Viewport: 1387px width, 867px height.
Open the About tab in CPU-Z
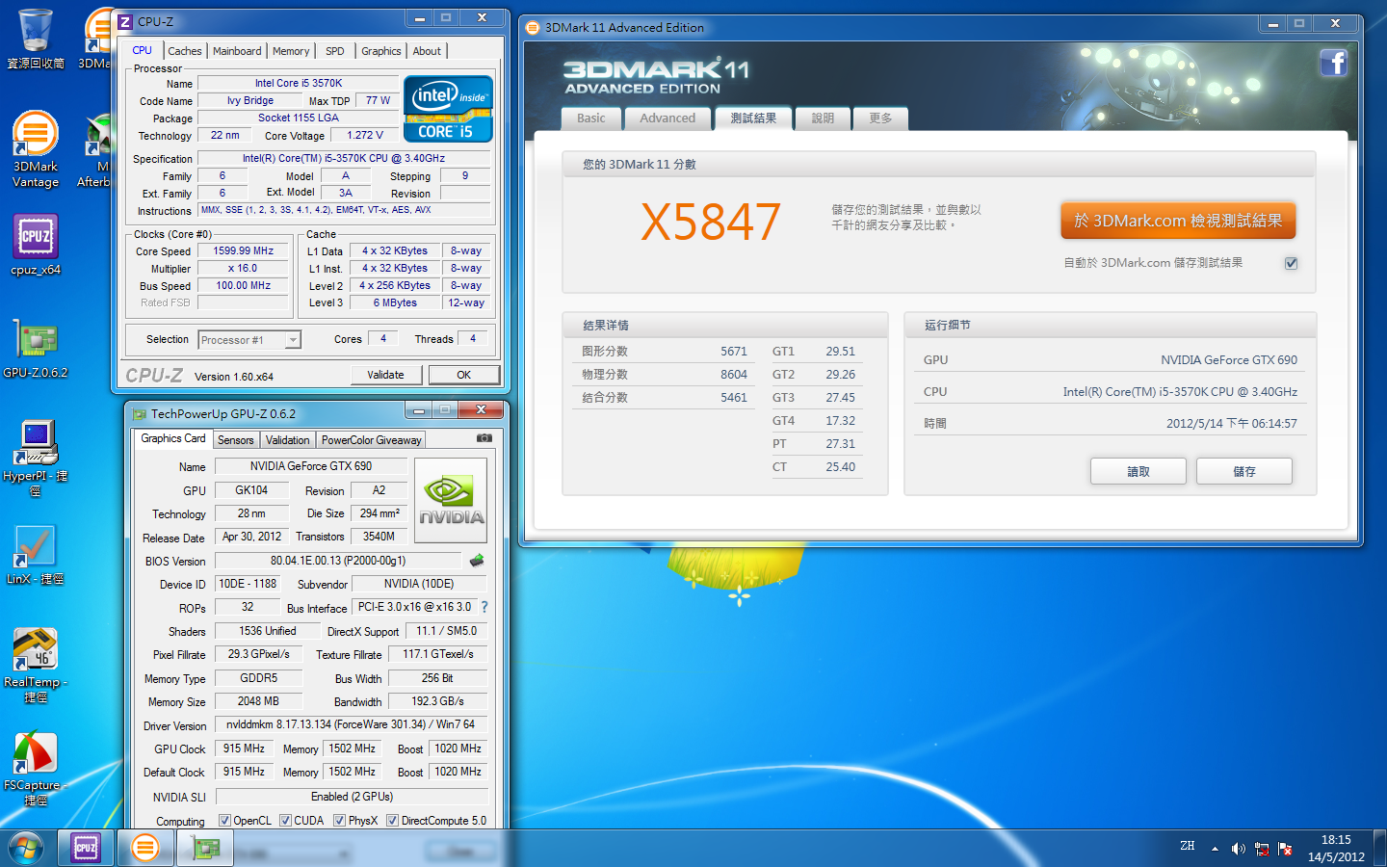428,51
